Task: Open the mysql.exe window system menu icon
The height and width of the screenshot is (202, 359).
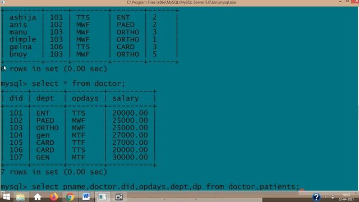Action: 3,2
